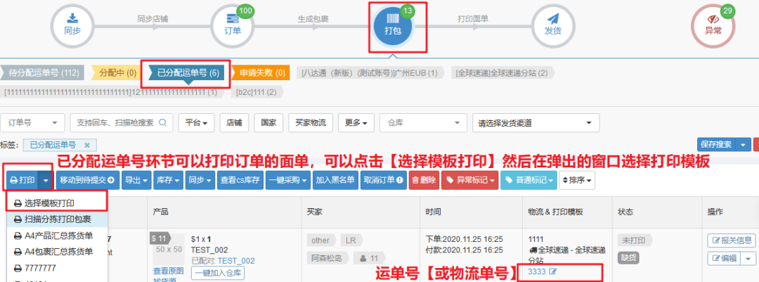Switch to 分配中 (0) tab
This screenshot has width=759, height=282.
(117, 73)
